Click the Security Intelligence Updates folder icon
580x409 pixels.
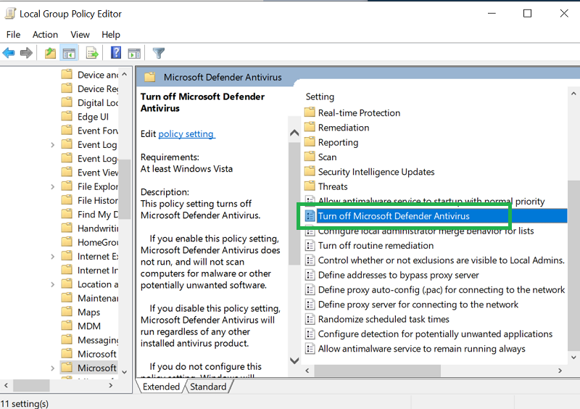coord(310,171)
